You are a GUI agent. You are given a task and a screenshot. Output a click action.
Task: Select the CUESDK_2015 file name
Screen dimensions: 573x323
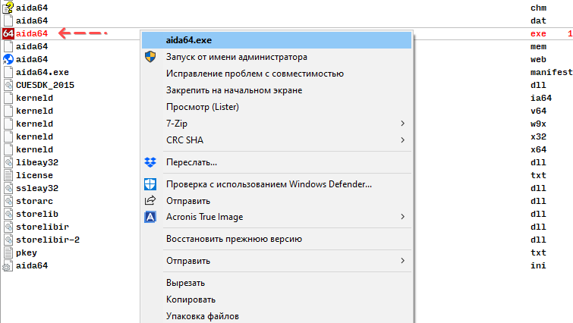45,85
